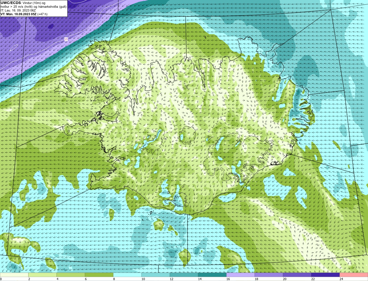Click the "8" legend scale label
The height and width of the screenshot is (281, 368).
(114, 279)
